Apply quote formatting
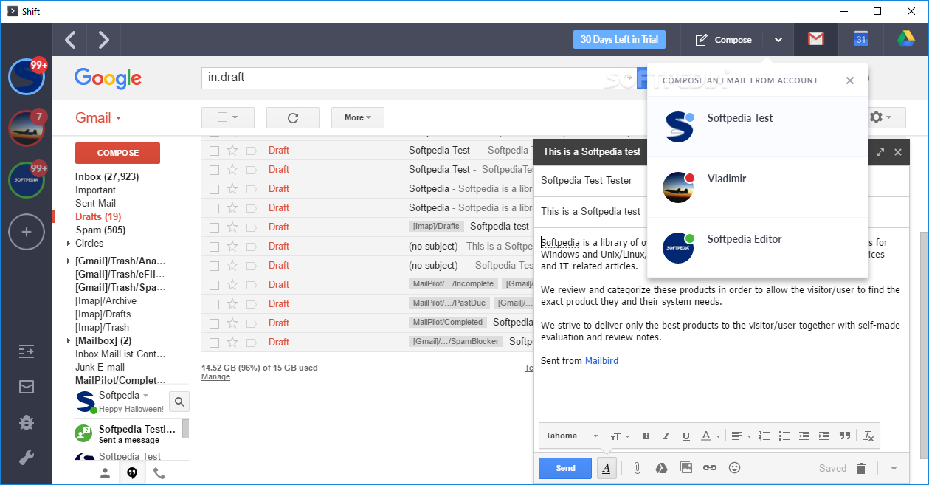This screenshot has width=929, height=485. point(845,436)
